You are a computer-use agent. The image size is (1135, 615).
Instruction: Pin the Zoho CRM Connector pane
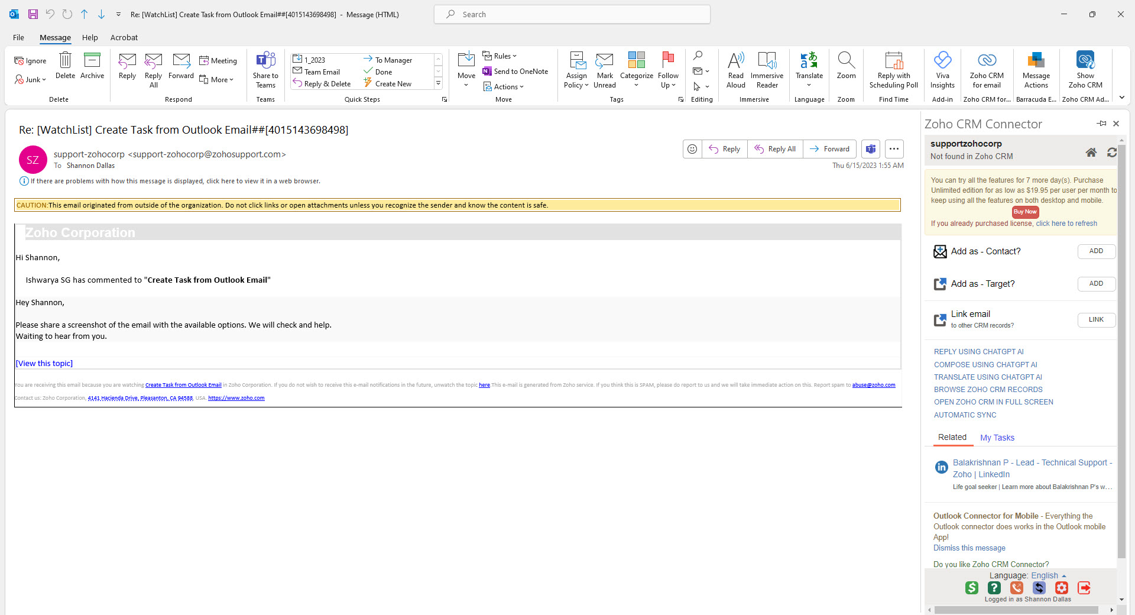[x=1101, y=124]
